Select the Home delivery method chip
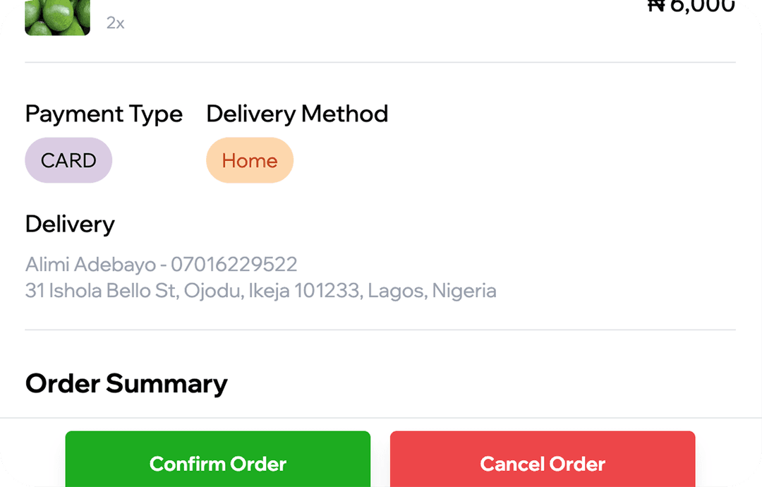762x487 pixels. pyautogui.click(x=250, y=161)
